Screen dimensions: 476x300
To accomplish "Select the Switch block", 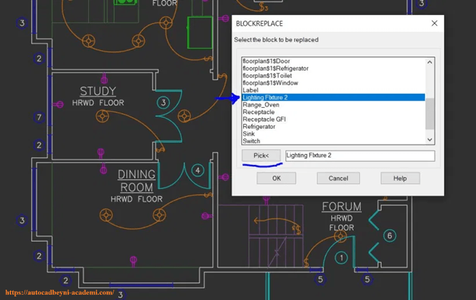I will pyautogui.click(x=333, y=141).
